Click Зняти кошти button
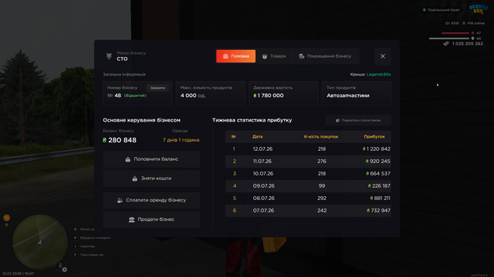This screenshot has width=494, height=277. [x=151, y=179]
